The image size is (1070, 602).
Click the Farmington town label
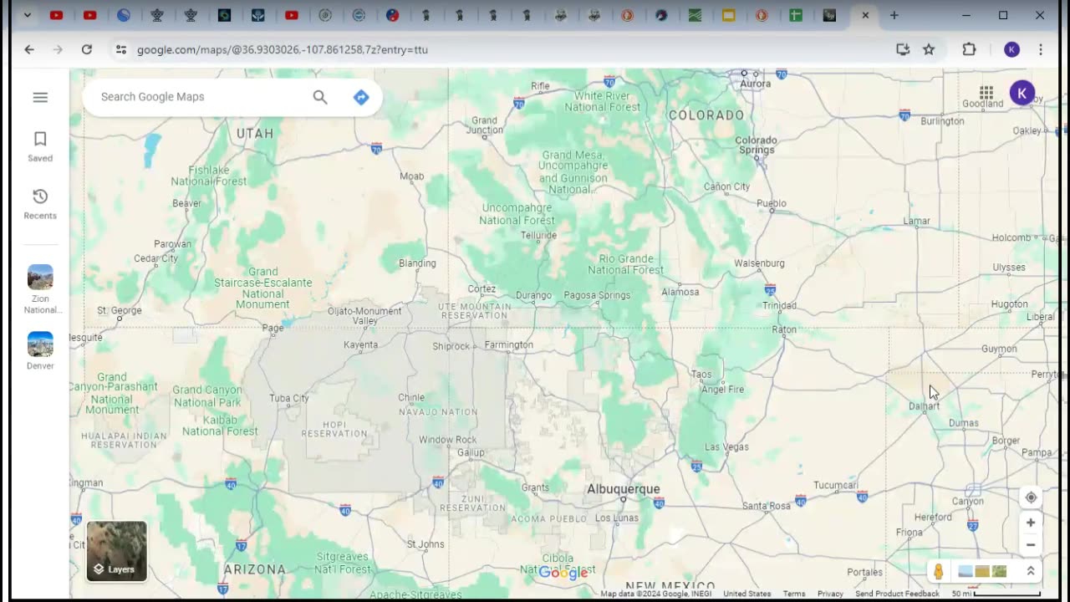tap(508, 344)
